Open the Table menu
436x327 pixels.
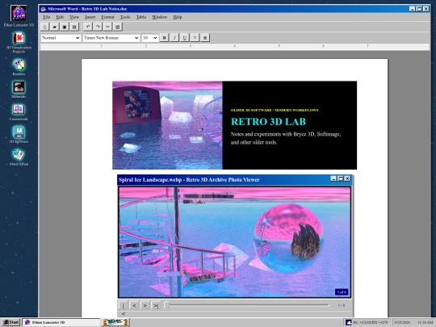[x=141, y=17]
